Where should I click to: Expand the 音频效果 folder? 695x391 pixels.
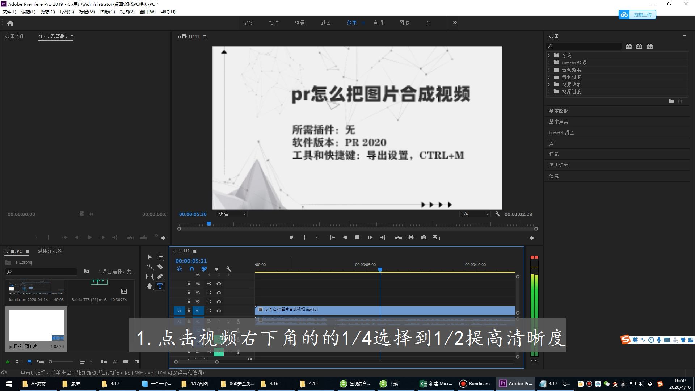tap(549, 70)
